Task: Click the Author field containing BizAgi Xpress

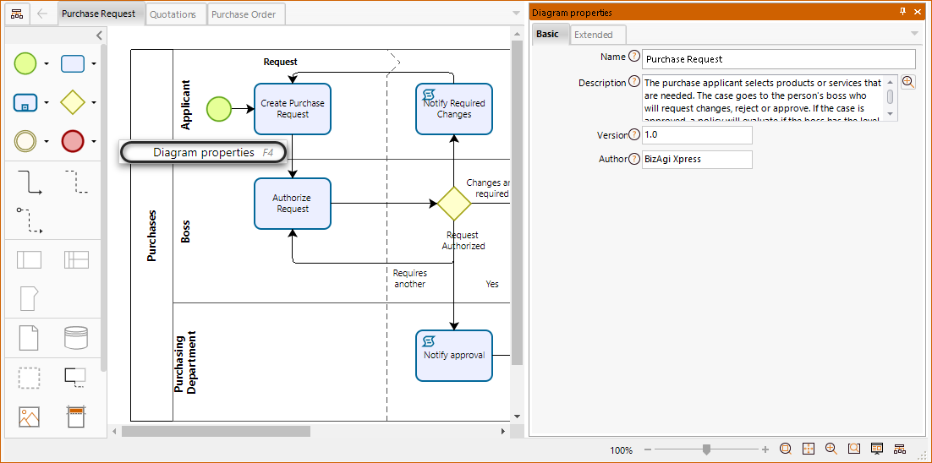Action: [696, 159]
